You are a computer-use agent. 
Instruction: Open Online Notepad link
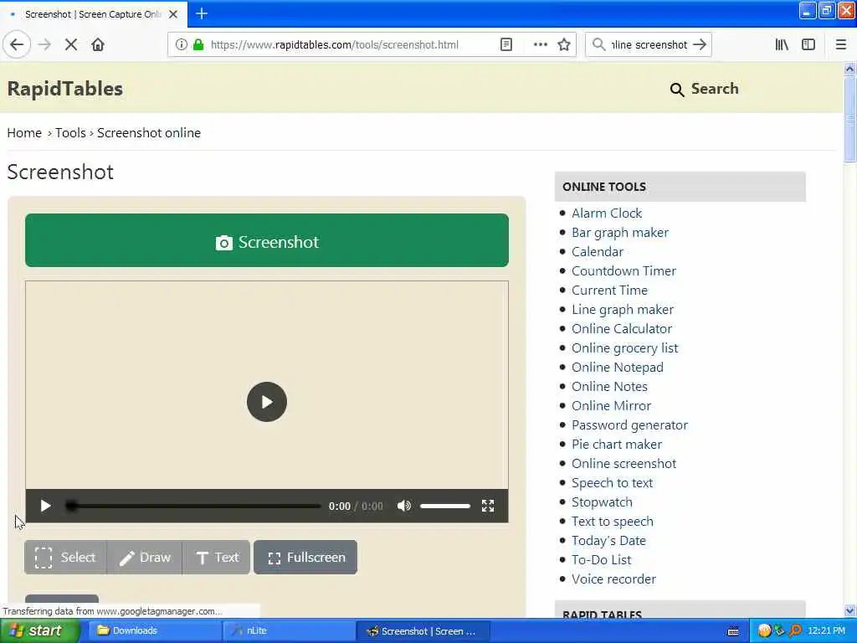pyautogui.click(x=617, y=368)
